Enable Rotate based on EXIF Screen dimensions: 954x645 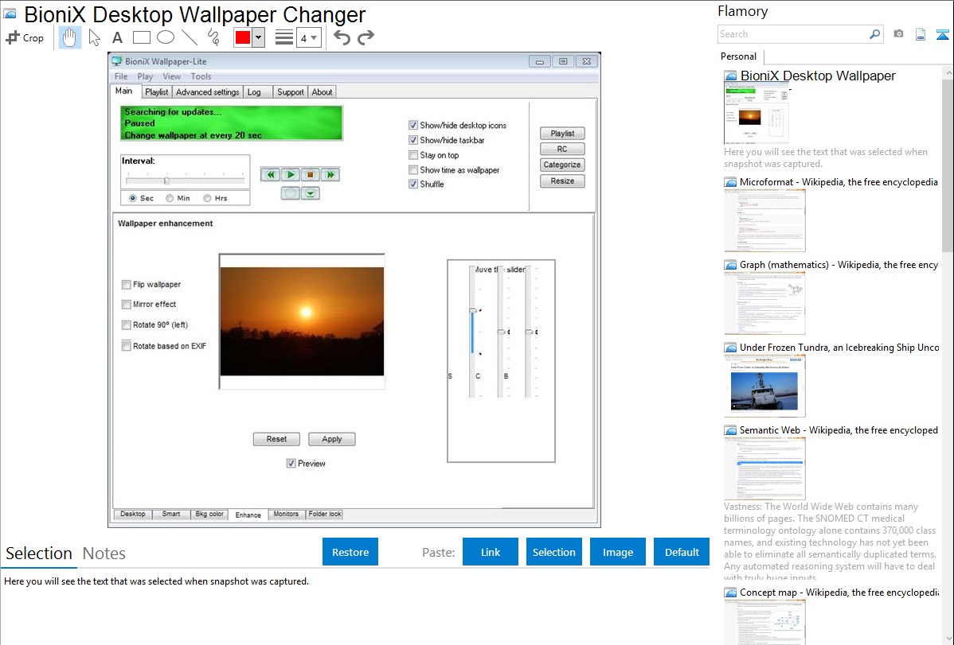pyautogui.click(x=127, y=346)
